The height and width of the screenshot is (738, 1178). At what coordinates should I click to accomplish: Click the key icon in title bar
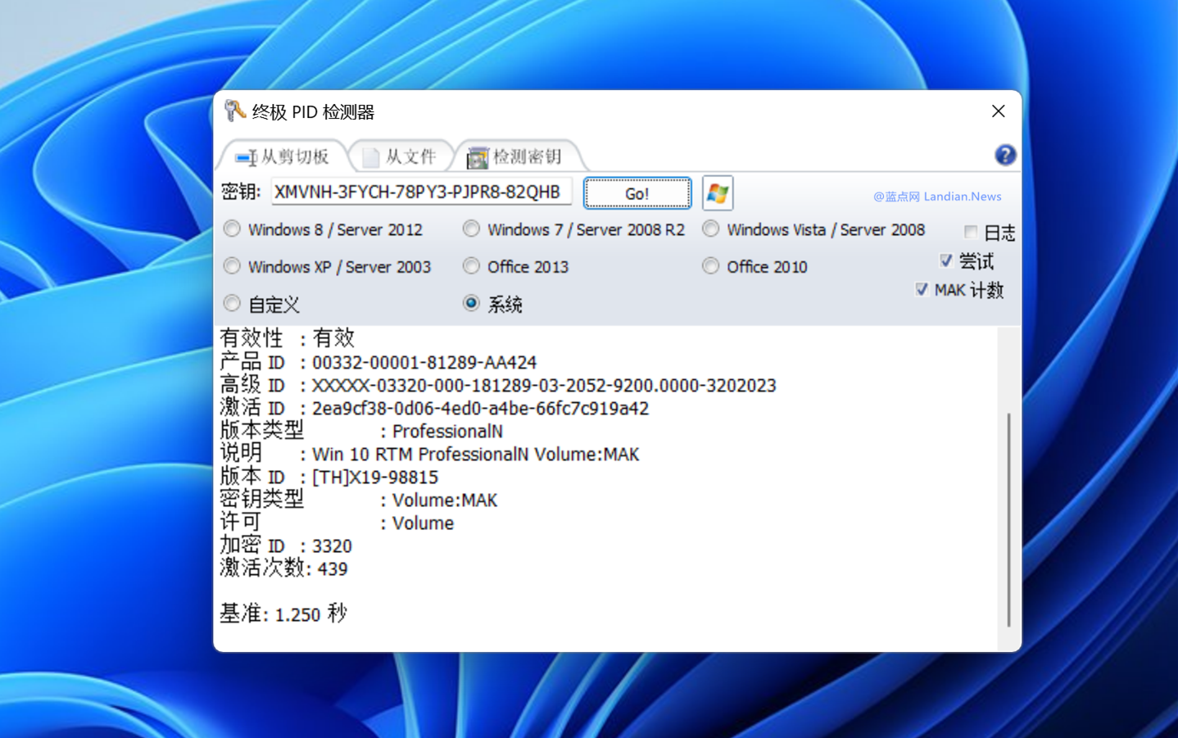[x=235, y=111]
